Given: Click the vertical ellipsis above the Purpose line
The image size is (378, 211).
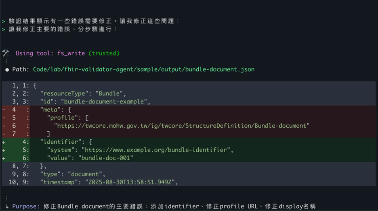Looking at the screenshot, I should 6,198.
